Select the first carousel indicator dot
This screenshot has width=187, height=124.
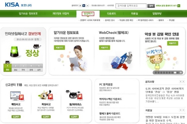click(x=156, y=73)
